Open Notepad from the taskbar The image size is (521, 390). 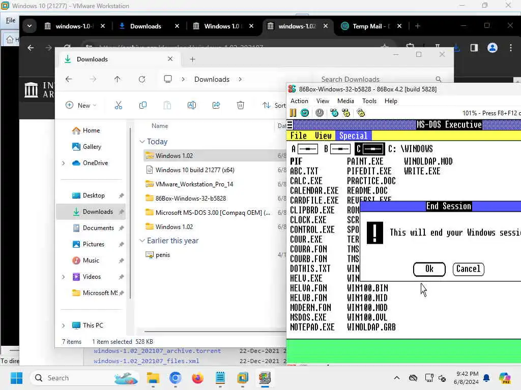pyautogui.click(x=220, y=378)
